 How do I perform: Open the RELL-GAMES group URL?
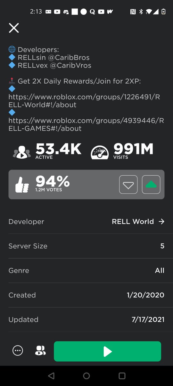[x=86, y=124]
